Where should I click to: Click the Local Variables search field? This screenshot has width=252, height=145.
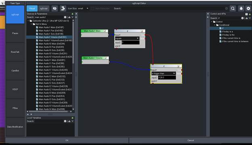(49, 121)
